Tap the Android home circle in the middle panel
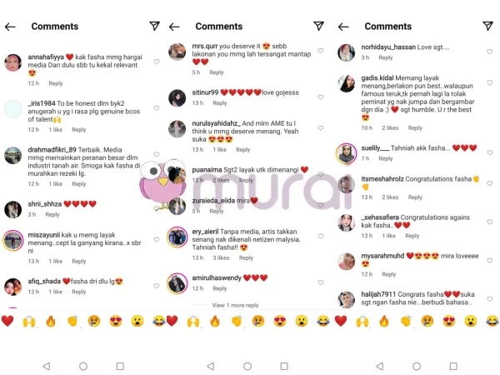500x375 pixels. [x=247, y=366]
